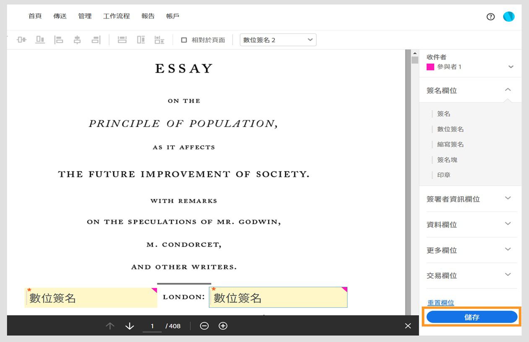
Task: Click the user account avatar circle
Action: [508, 17]
